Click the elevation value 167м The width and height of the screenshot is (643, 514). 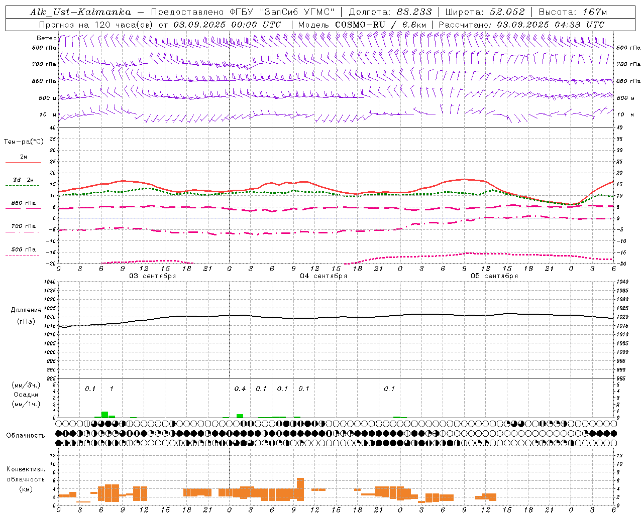(x=595, y=12)
